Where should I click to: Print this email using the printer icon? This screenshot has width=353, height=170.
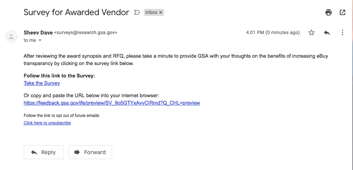click(329, 12)
